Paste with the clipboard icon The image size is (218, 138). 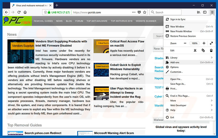click(x=211, y=50)
